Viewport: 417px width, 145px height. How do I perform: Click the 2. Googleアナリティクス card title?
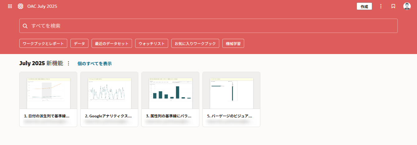coord(108,116)
